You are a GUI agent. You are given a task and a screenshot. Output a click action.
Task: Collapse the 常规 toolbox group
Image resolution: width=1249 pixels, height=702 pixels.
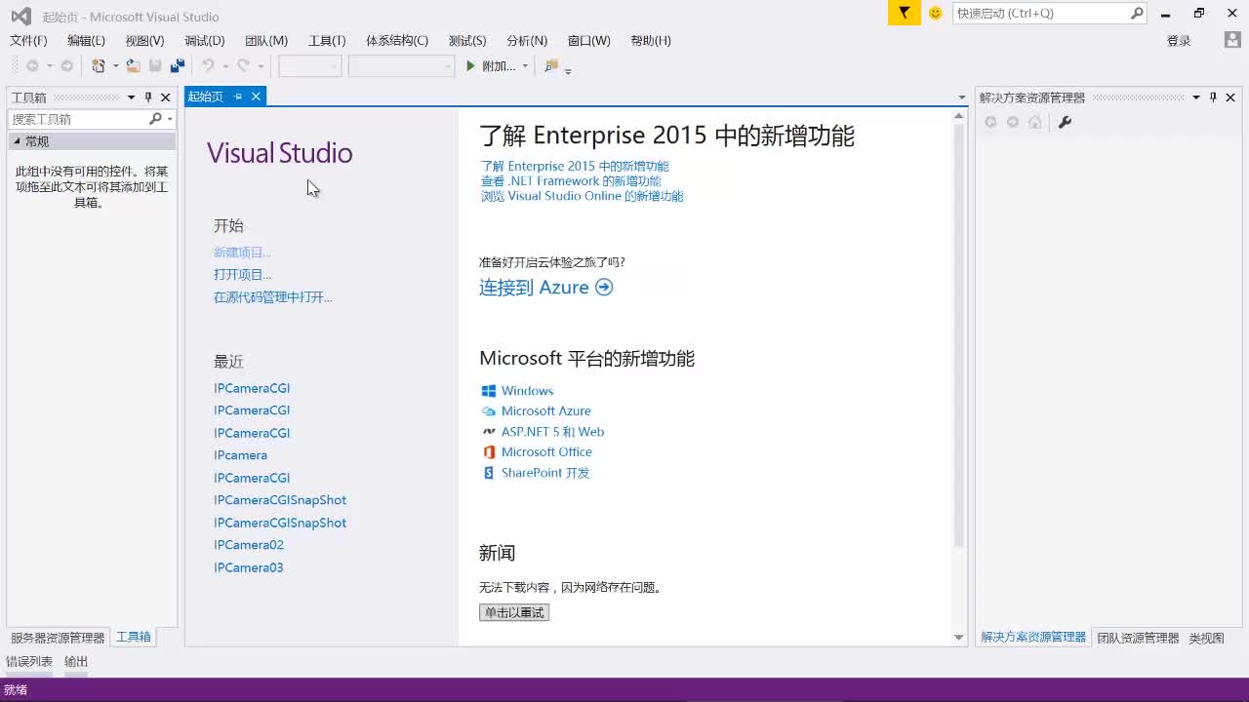click(17, 141)
